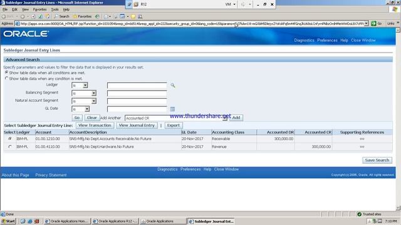The height and width of the screenshot is (225, 401).
Task: Click the Ledger value input field
Action: 137,85
